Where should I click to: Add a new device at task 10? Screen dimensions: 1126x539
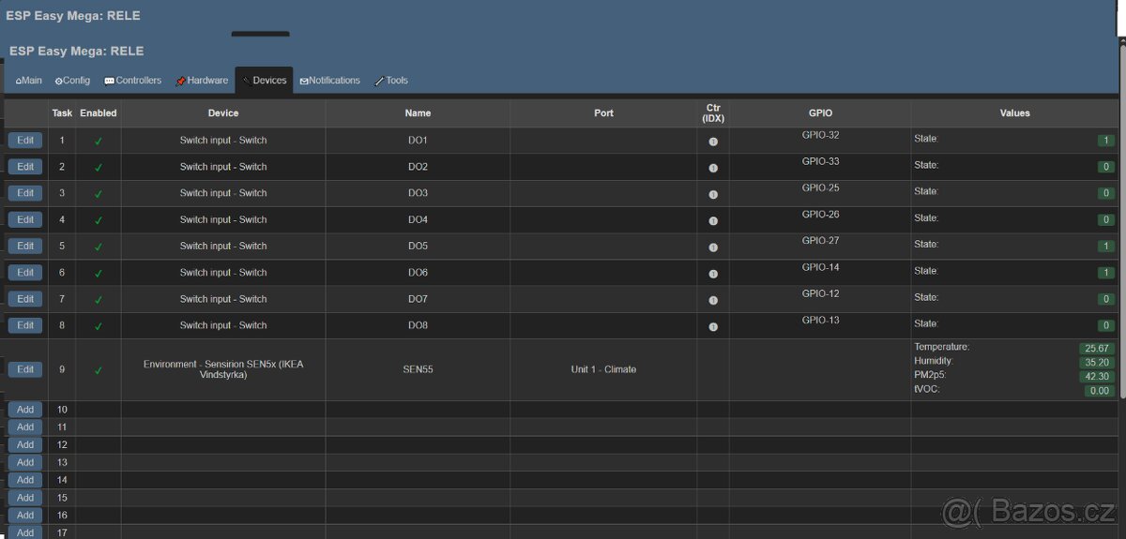tap(25, 410)
